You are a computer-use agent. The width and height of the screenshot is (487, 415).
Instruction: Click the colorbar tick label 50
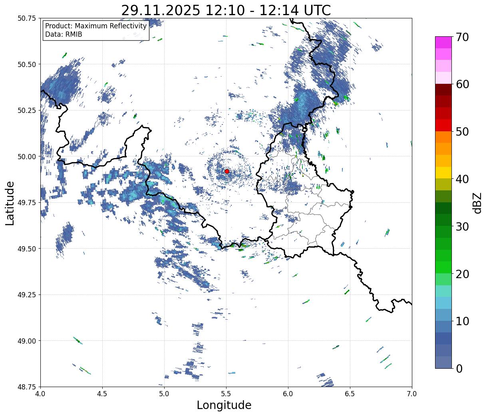click(x=462, y=132)
